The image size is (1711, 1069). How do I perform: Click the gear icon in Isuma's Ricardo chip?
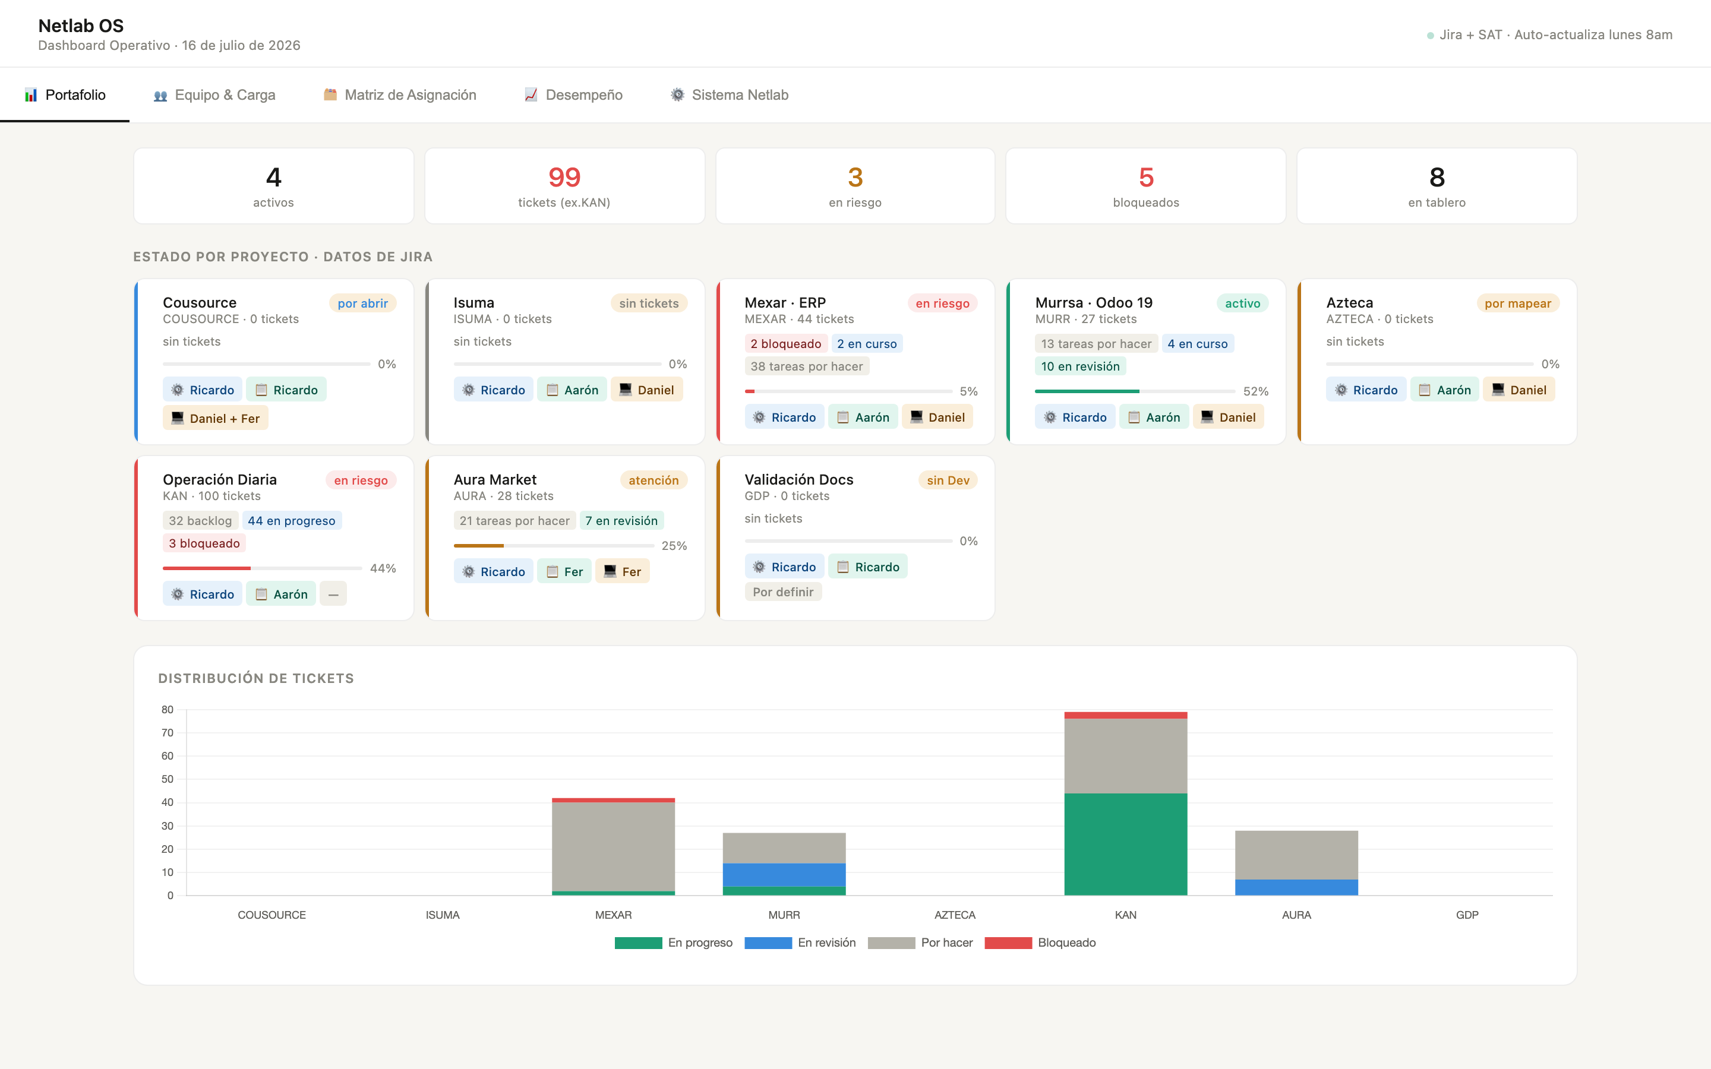468,390
